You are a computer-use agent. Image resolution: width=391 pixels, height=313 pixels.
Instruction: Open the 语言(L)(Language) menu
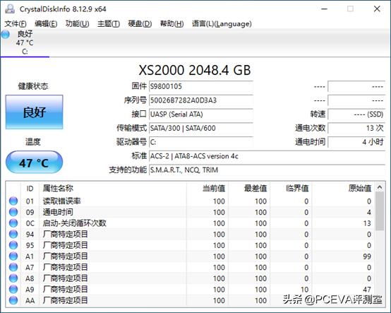[222, 24]
